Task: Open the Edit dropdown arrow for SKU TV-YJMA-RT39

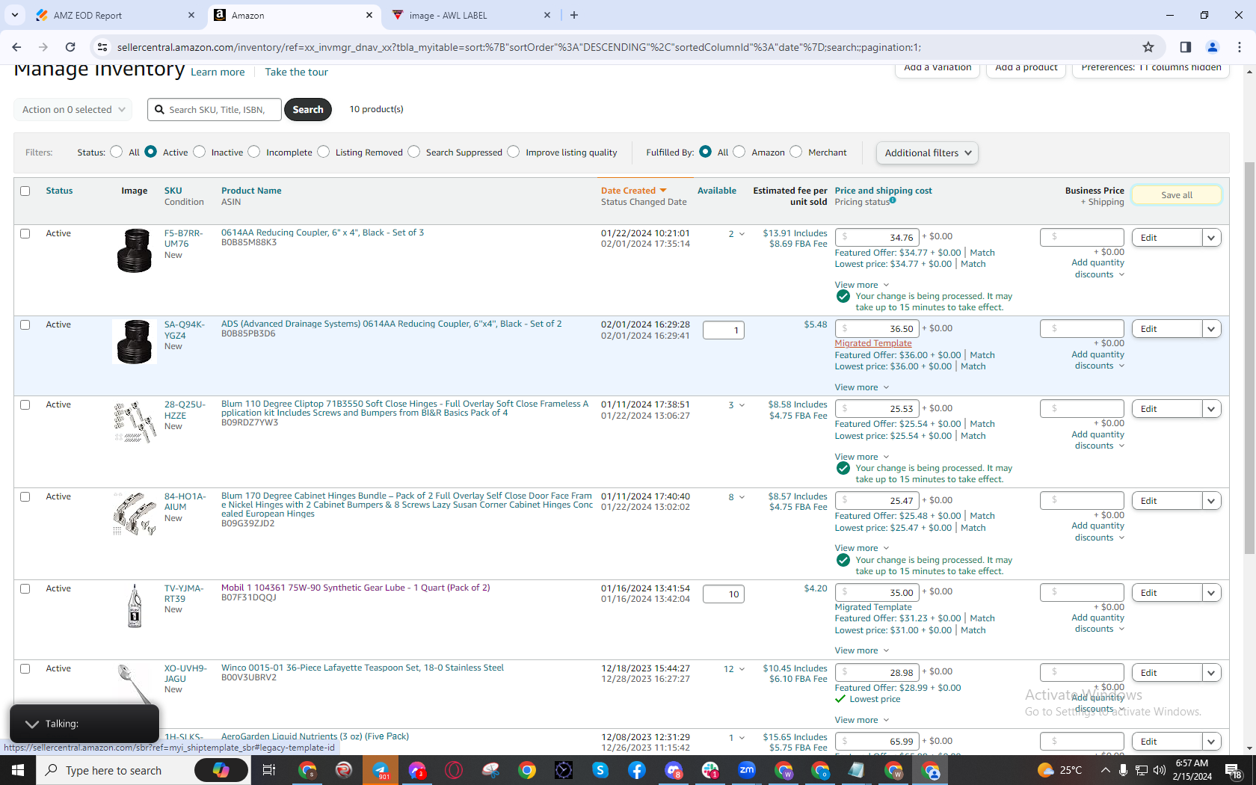Action: point(1211,593)
